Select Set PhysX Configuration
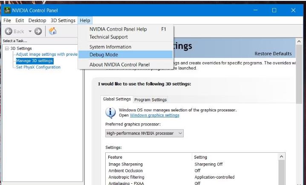The width and height of the screenshot is (306, 185). pyautogui.click(x=38, y=67)
